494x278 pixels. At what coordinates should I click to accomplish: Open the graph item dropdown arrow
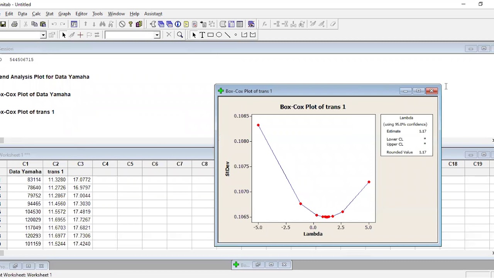pyautogui.click(x=157, y=35)
